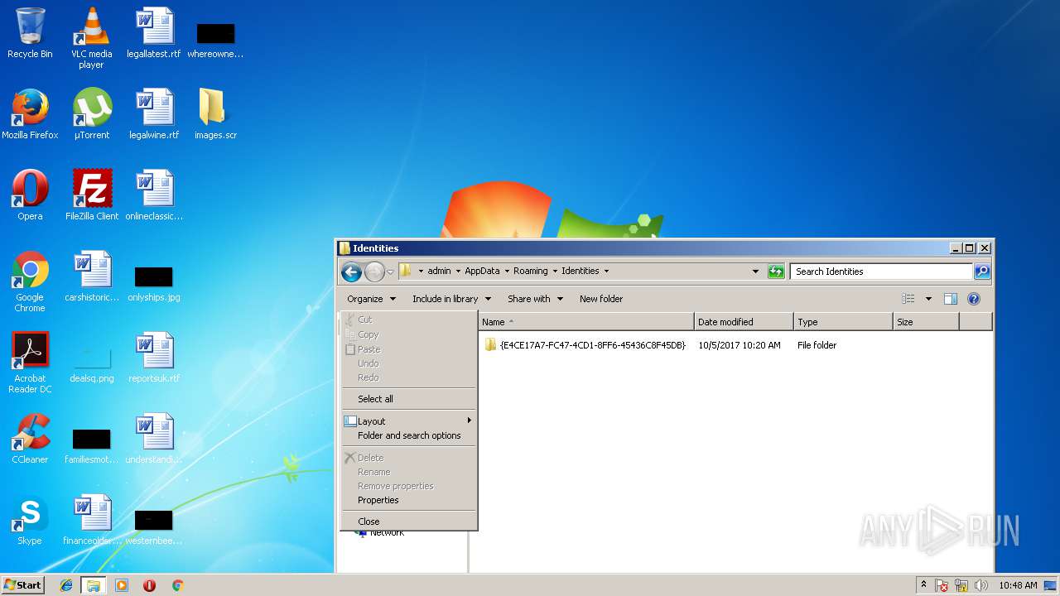Toggle the preview pane button
The image size is (1060, 596).
(951, 299)
